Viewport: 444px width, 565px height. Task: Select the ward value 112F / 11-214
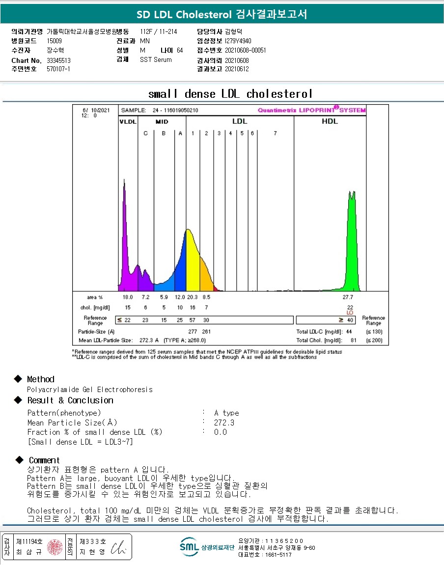coord(159,32)
